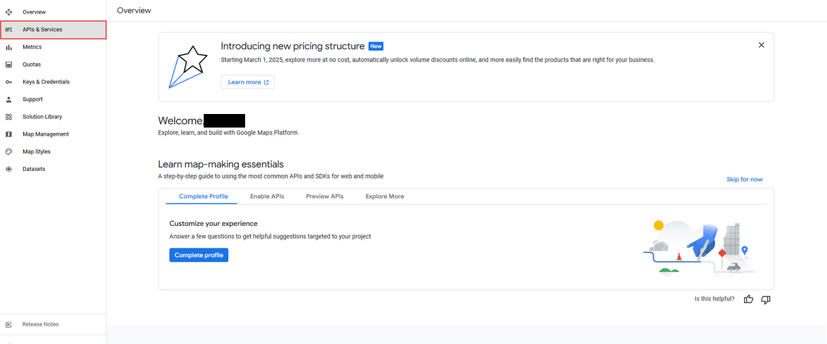Click the Map Management map icon

click(x=9, y=134)
